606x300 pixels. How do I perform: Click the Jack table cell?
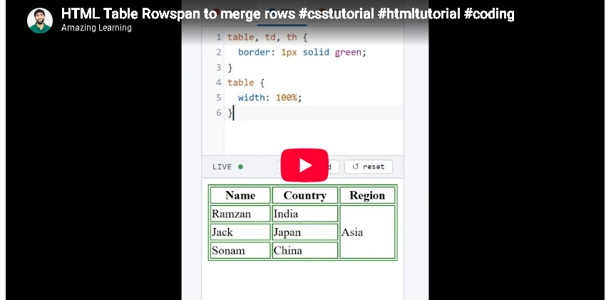pos(240,232)
